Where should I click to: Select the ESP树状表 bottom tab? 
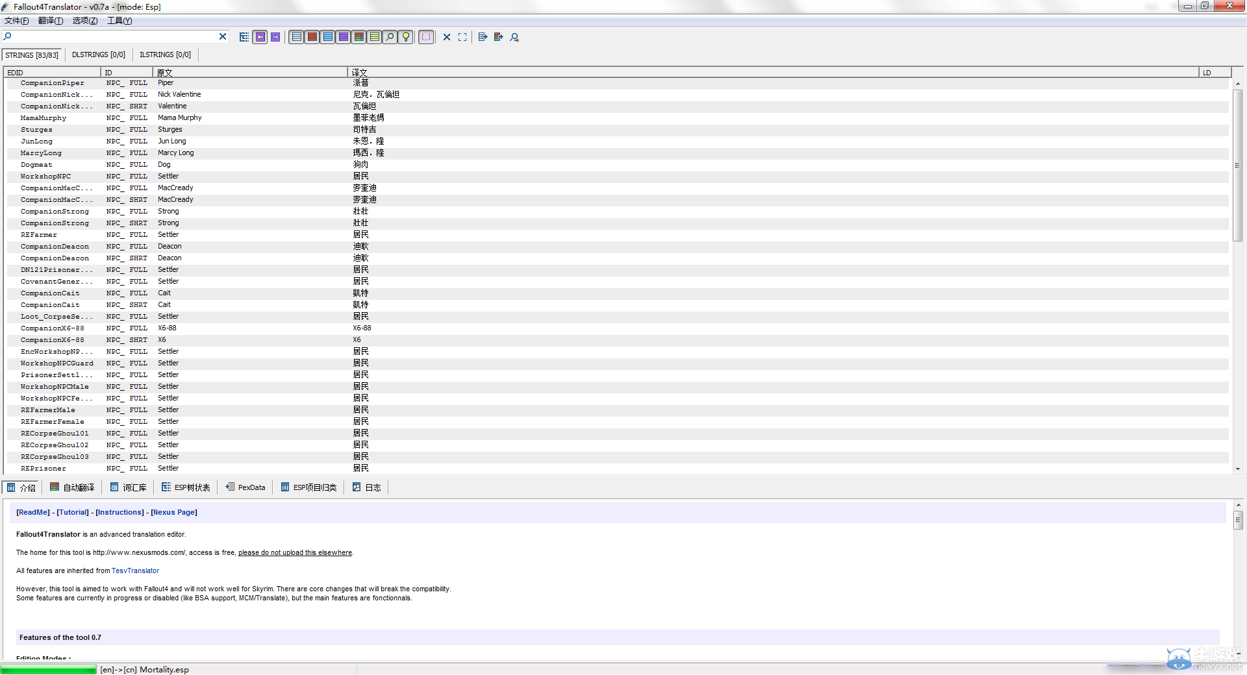[186, 487]
